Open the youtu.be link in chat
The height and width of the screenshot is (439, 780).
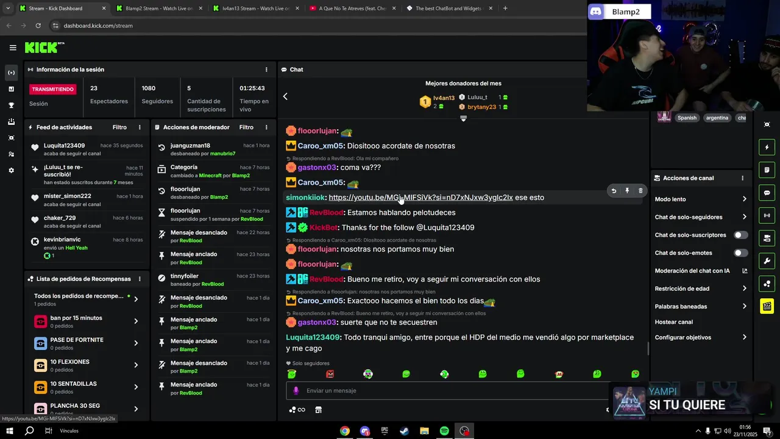click(x=420, y=198)
